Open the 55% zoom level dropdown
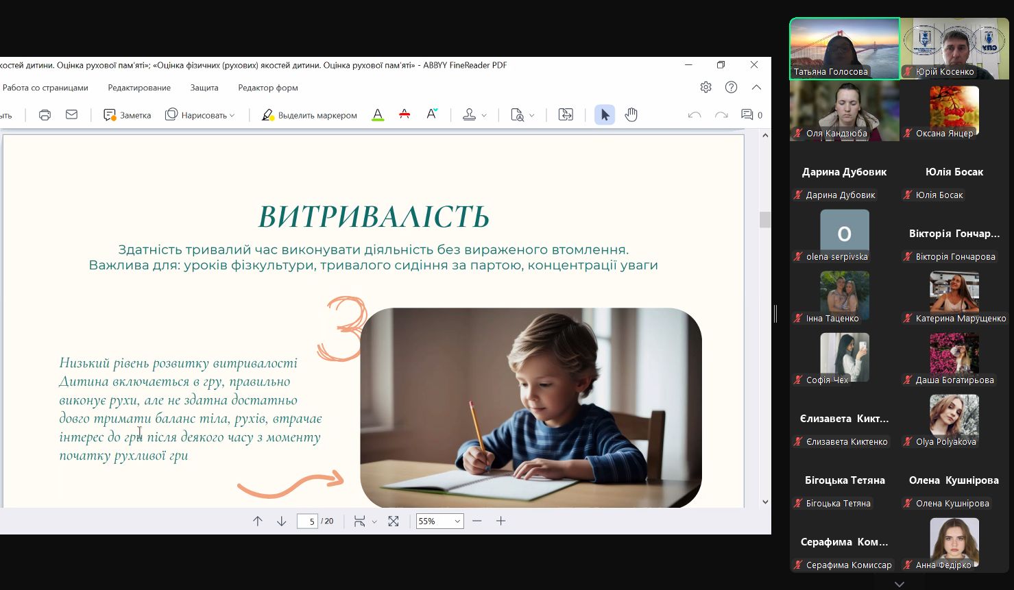This screenshot has height=590, width=1014. (439, 521)
